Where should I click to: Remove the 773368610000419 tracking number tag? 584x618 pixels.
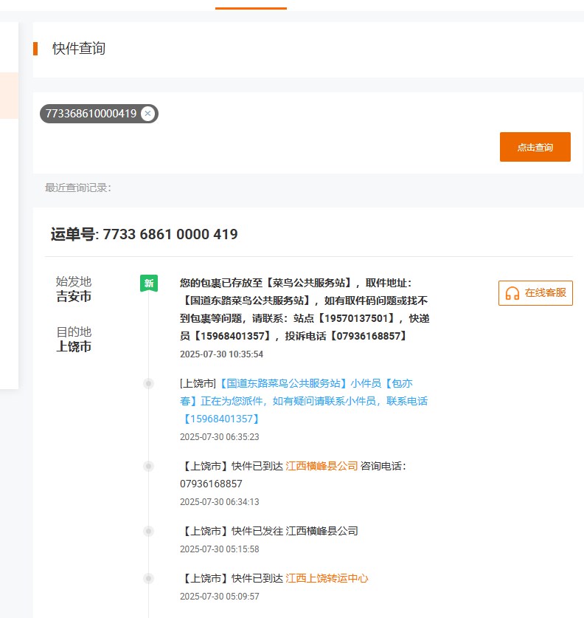click(147, 114)
